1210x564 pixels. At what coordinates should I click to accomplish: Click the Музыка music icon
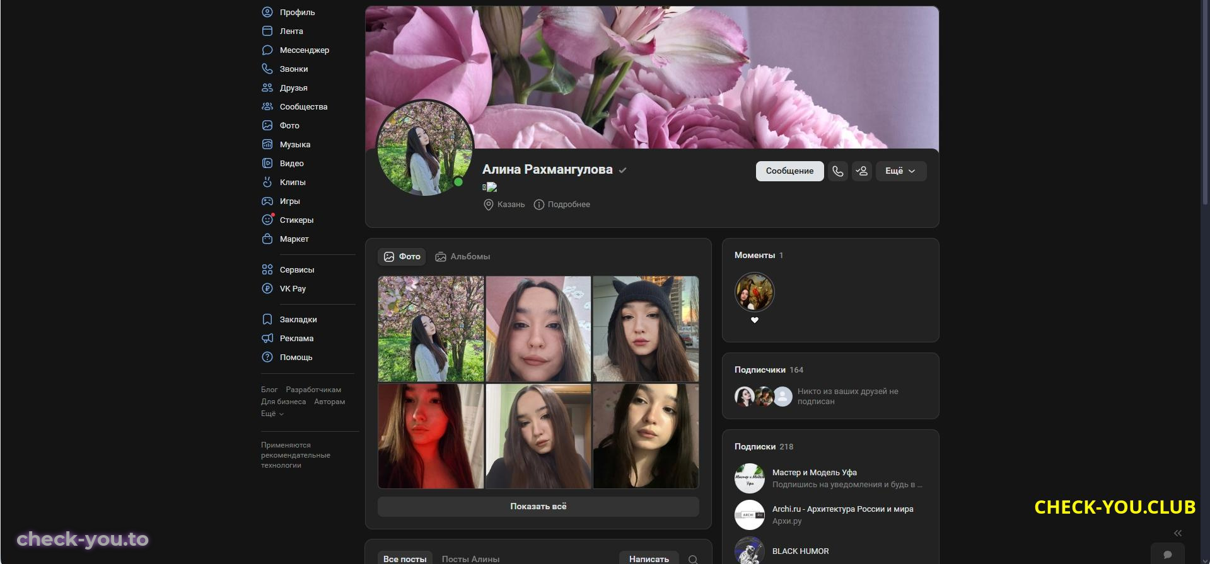[267, 144]
